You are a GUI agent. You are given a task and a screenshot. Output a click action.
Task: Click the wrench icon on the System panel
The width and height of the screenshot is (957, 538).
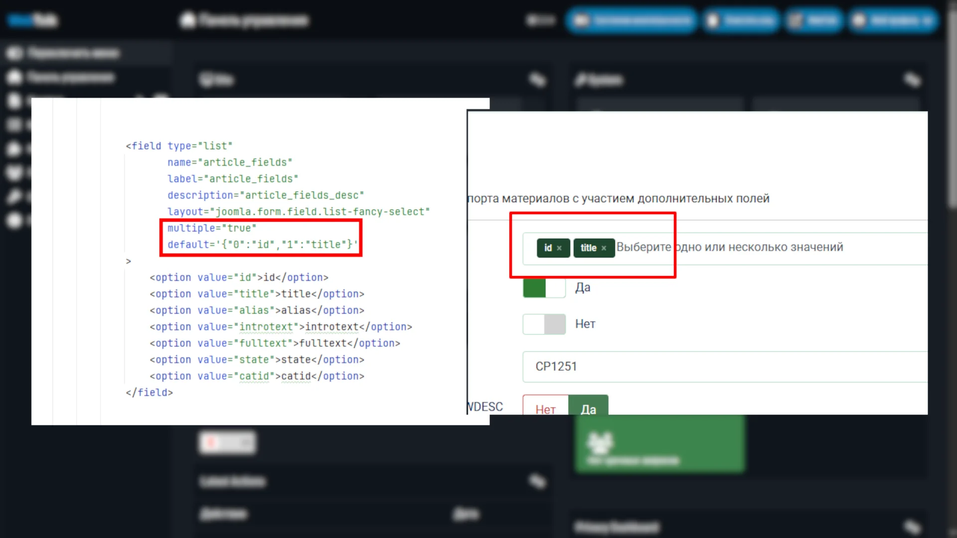point(912,80)
